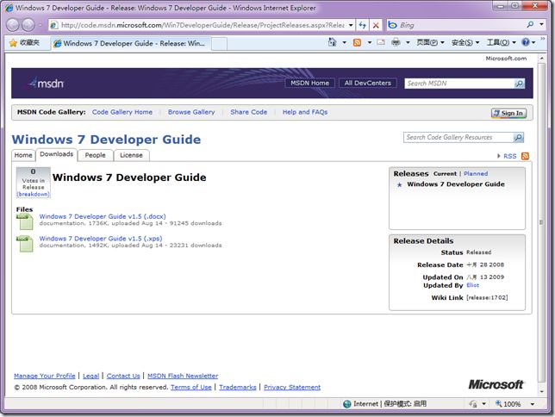Click the MSDN Home button

point(309,84)
